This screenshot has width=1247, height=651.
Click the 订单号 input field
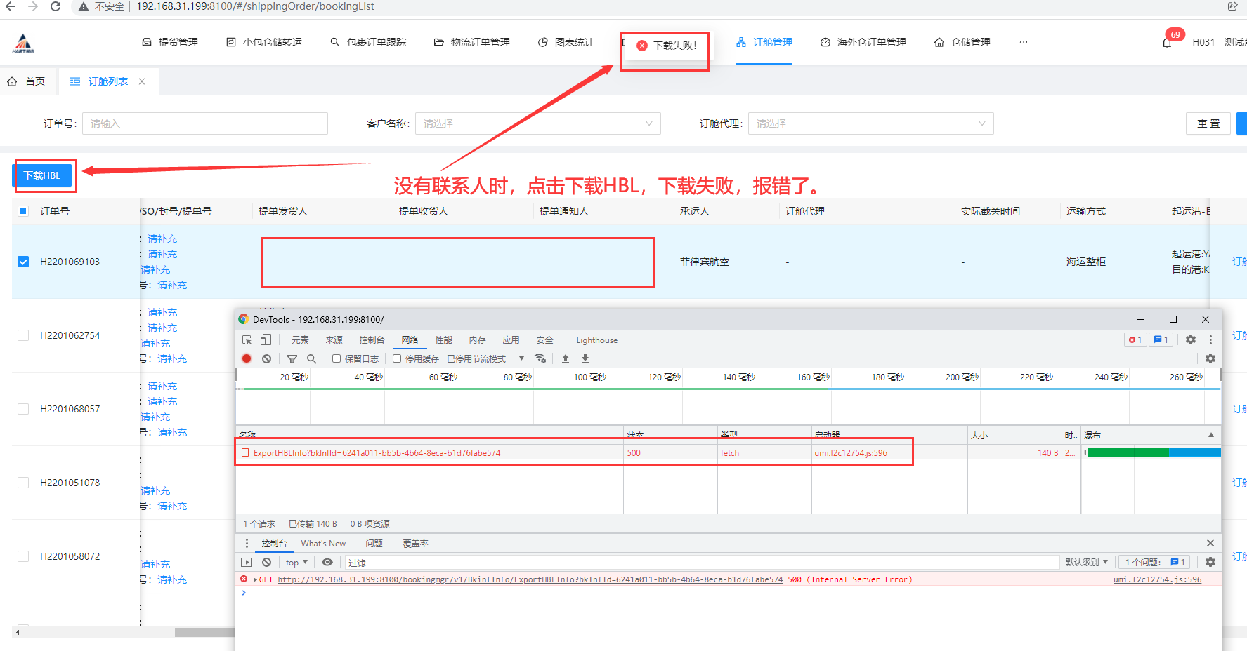[x=205, y=123]
